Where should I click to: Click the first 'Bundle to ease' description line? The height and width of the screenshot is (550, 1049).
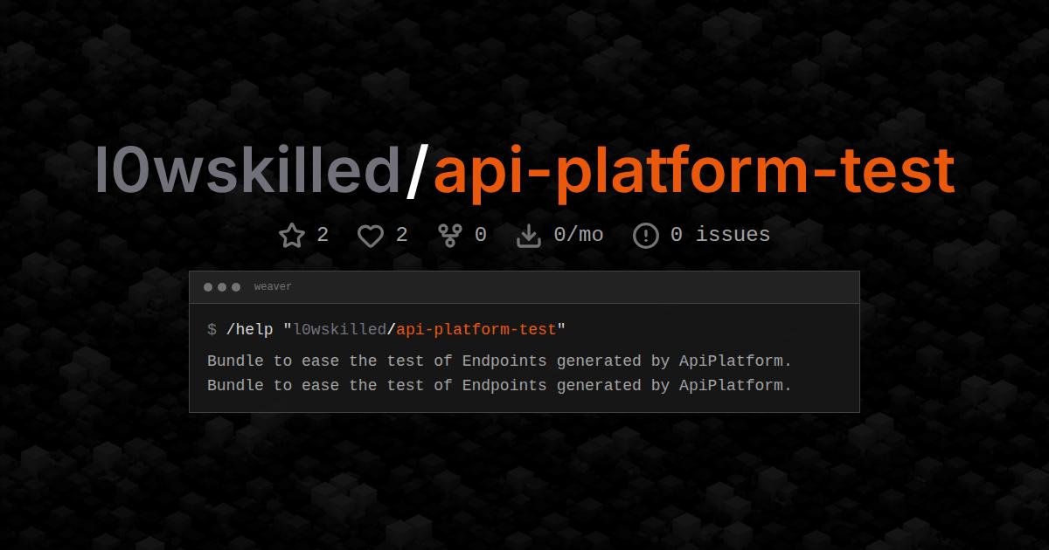click(499, 361)
